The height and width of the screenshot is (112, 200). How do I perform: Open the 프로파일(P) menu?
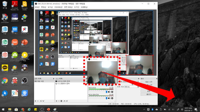(58, 7)
